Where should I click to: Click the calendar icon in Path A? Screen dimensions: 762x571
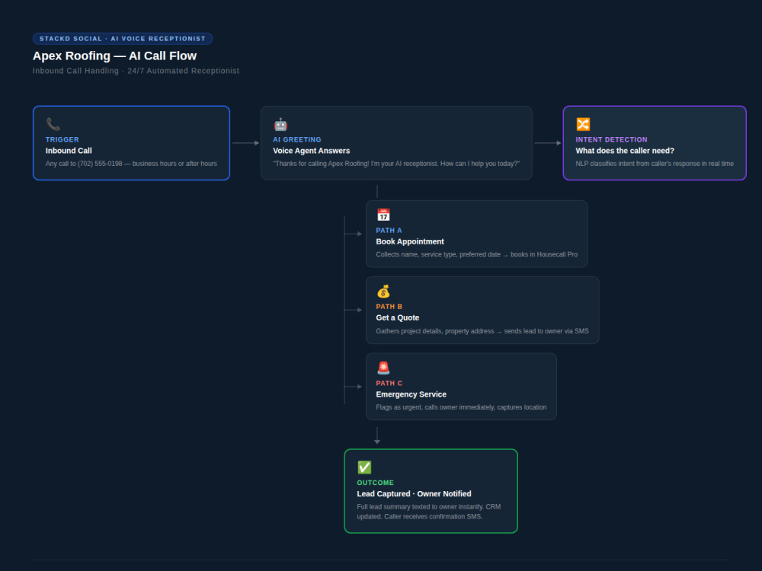pos(383,215)
